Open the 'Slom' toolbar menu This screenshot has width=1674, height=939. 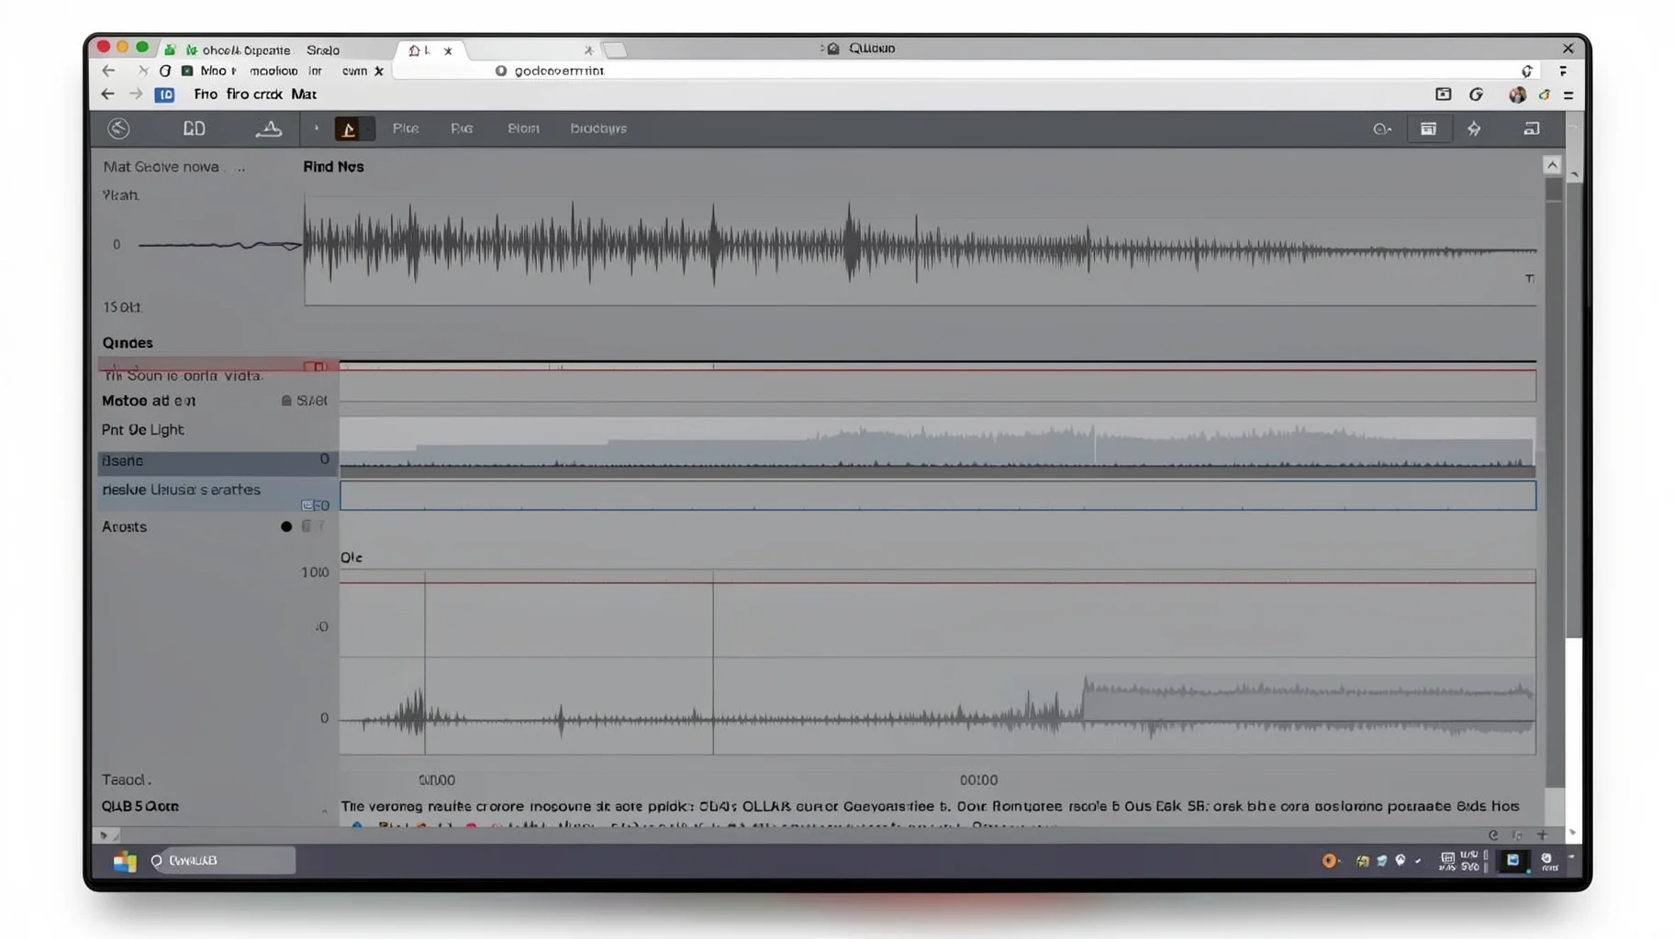(x=523, y=128)
